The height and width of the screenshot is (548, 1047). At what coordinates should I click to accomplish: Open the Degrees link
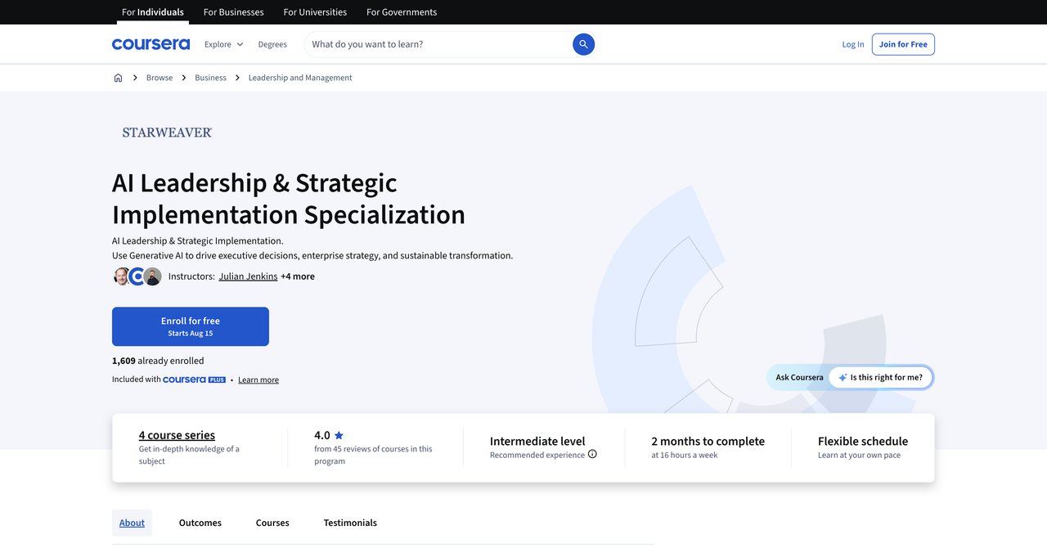(x=272, y=44)
